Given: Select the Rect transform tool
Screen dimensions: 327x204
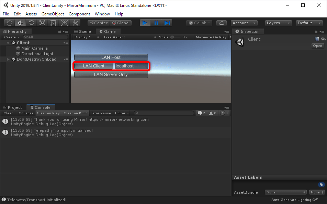Looking at the screenshot, I should [53, 23].
